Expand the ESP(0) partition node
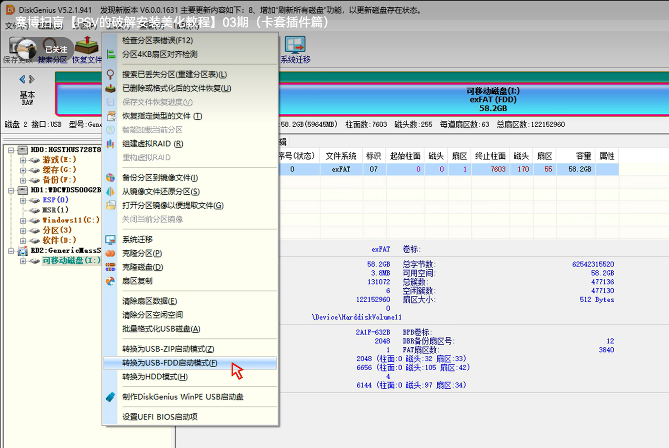Viewport: 669px width, 448px height. pyautogui.click(x=23, y=200)
